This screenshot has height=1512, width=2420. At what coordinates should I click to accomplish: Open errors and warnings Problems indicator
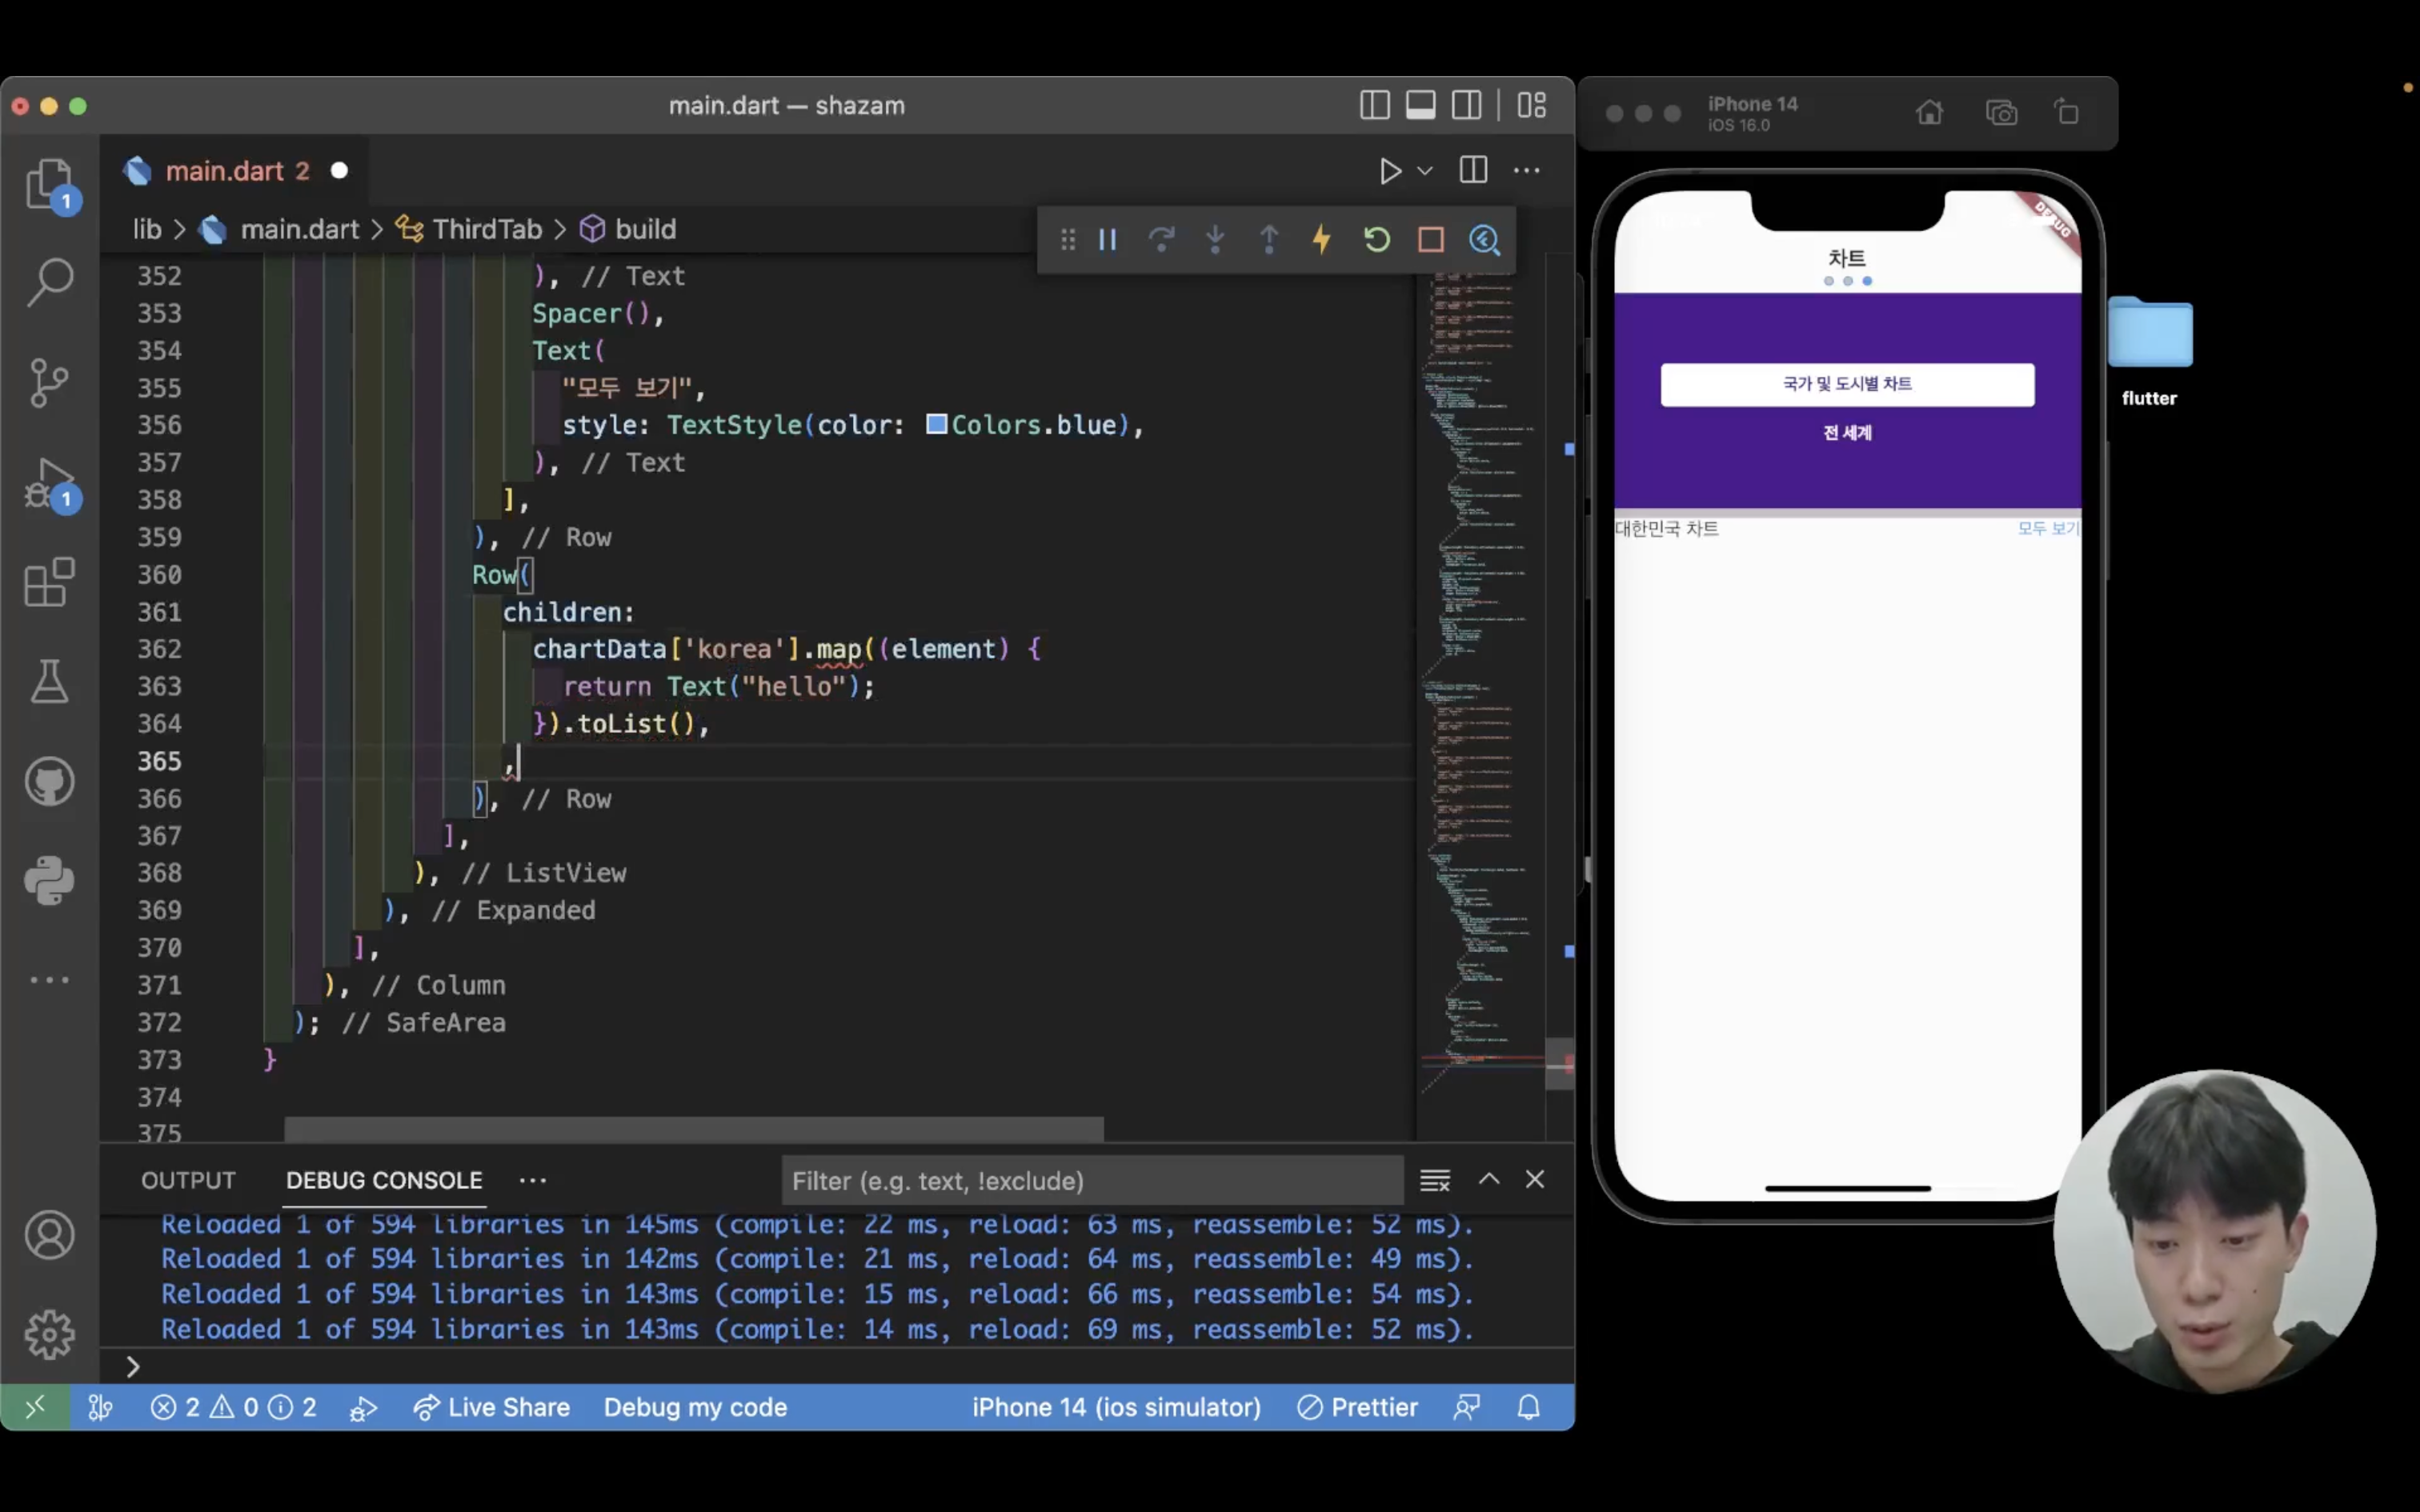coord(233,1408)
